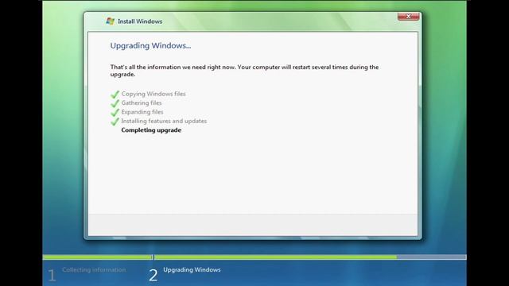Click the Windows flag logo in title bar

(x=110, y=21)
